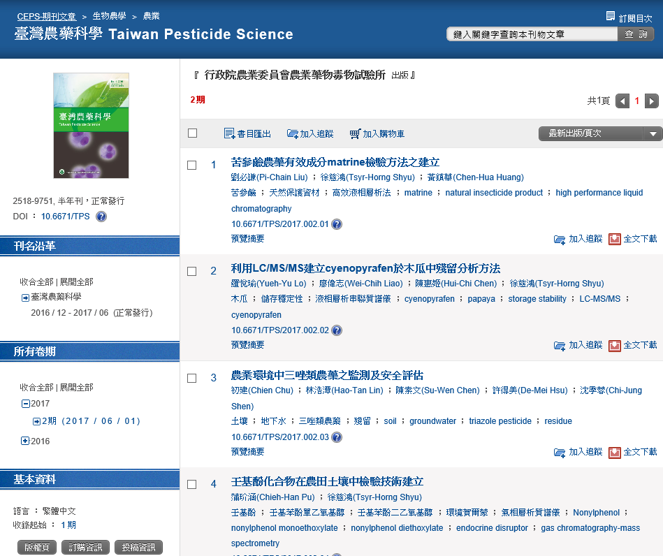
Task: Click author 蒲玠涵(Chieh-Han Pu)
Action: pos(273,497)
